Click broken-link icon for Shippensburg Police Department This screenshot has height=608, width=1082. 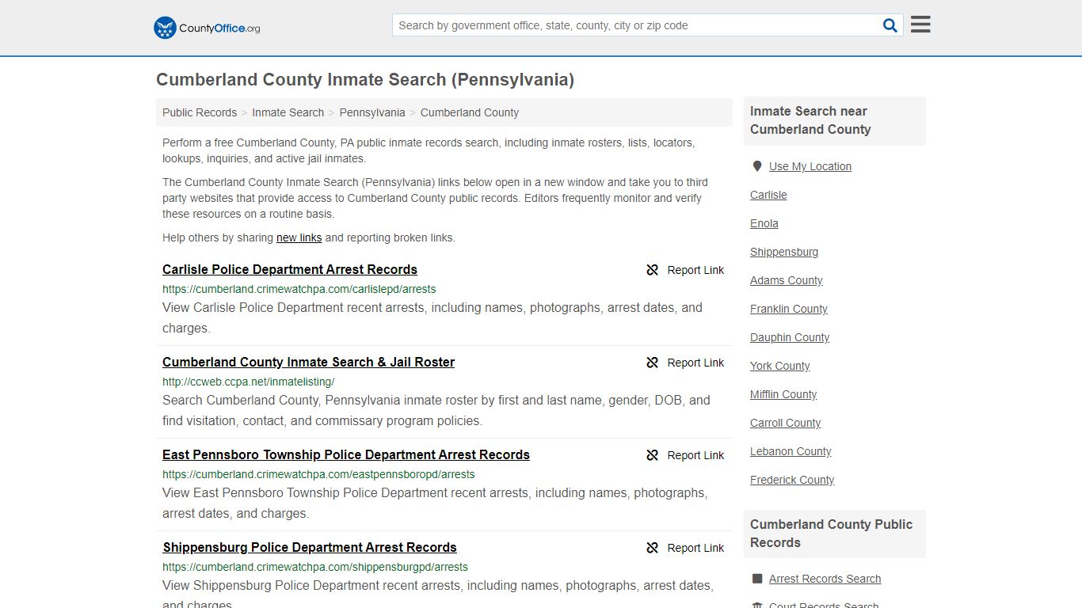[x=652, y=548]
